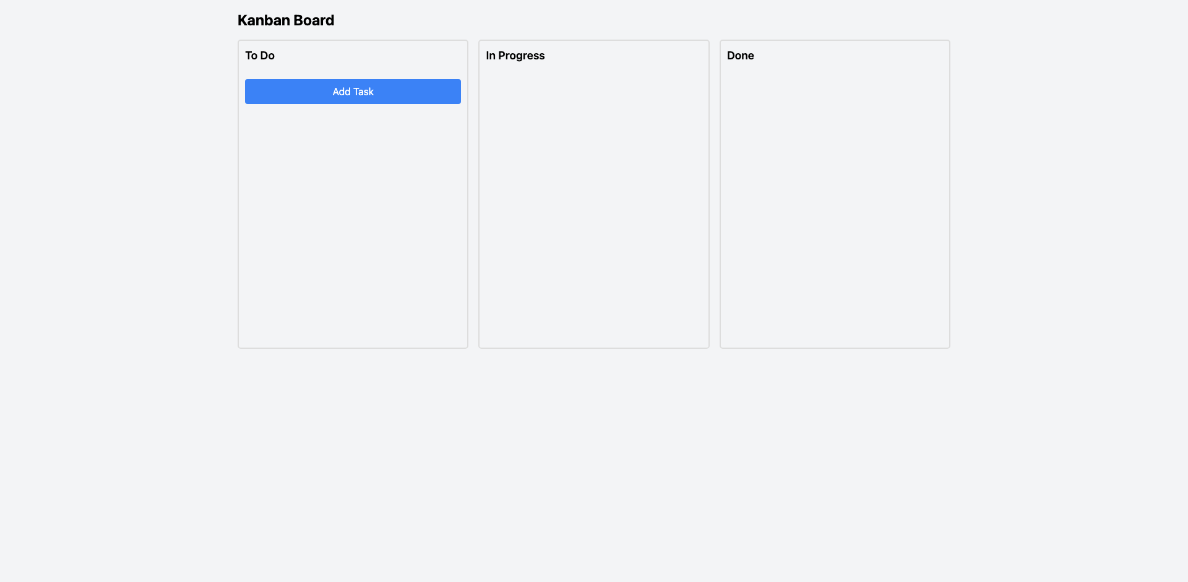The image size is (1188, 582).
Task: Click the word "To" in the first column heading
Action: 251,56
